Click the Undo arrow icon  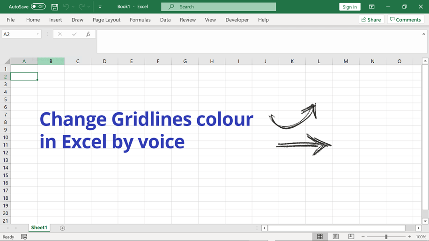(66, 7)
